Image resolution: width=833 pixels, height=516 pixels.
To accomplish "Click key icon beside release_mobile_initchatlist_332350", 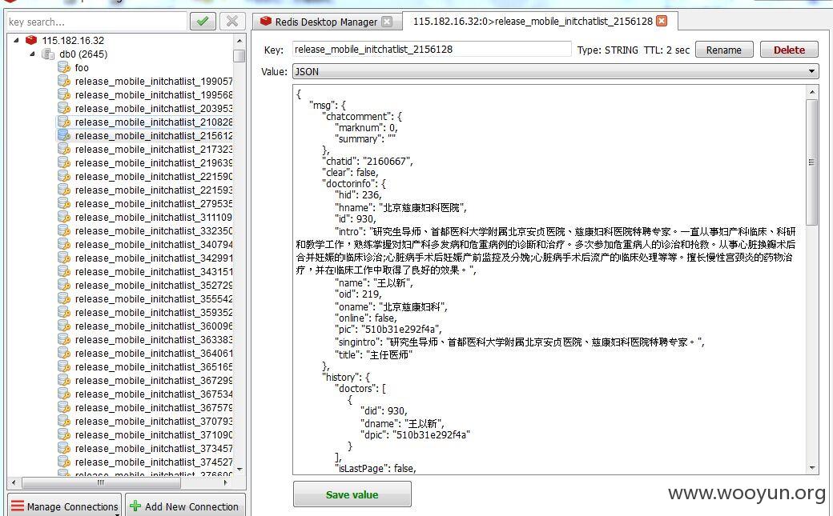I will click(x=64, y=231).
